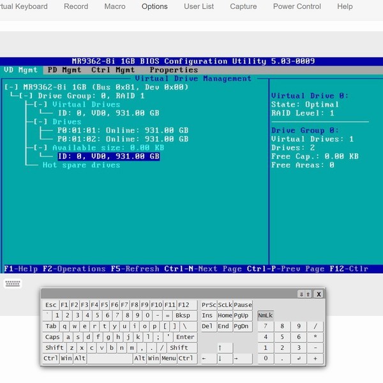The width and height of the screenshot is (383, 383).
Task: Open the Power Control menu
Action: click(x=297, y=6)
